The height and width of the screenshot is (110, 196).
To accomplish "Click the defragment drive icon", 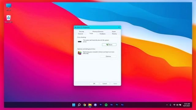I will coord(80,53).
